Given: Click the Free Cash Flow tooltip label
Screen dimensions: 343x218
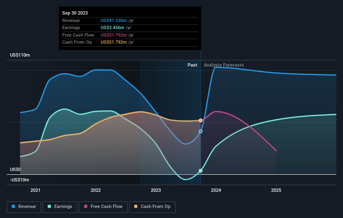Looking at the screenshot, I should [78, 35].
